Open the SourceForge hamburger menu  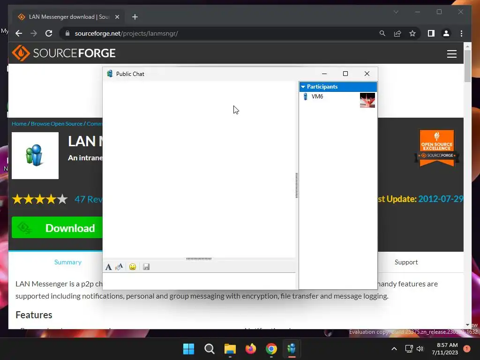pos(452,54)
